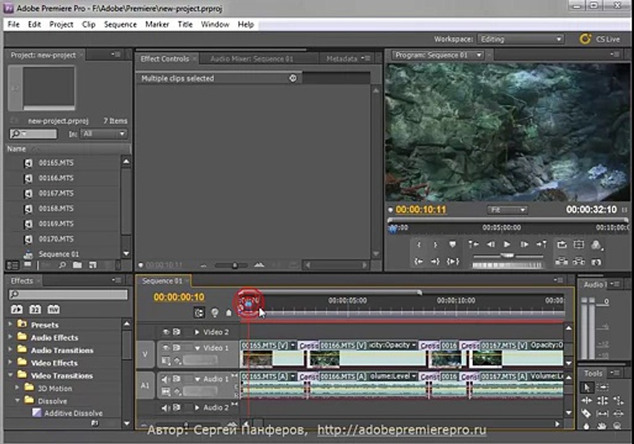Click Go to Out Point button
This screenshot has height=444, width=634.
435,261
